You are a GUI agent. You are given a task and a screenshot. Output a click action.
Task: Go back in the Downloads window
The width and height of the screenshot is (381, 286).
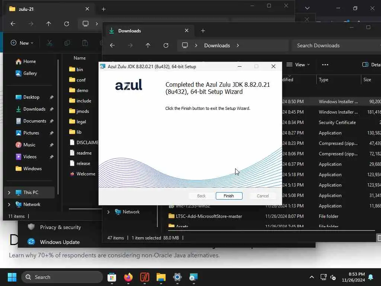[x=112, y=45]
